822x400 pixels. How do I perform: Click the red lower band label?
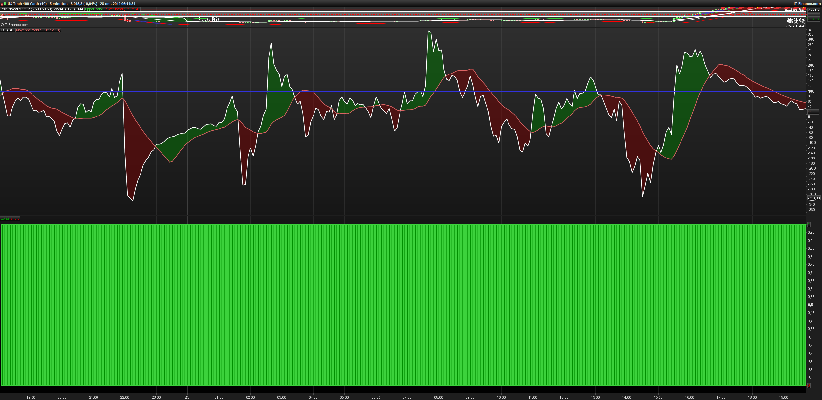coord(122,9)
